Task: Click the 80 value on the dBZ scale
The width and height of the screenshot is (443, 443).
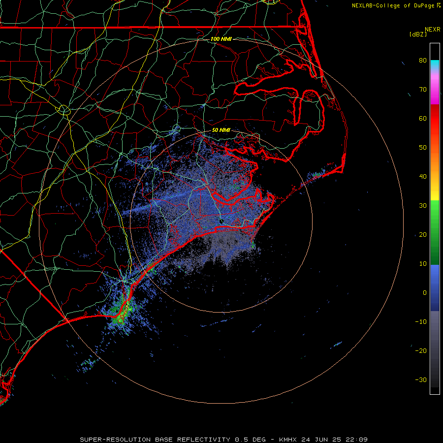Action: click(423, 60)
